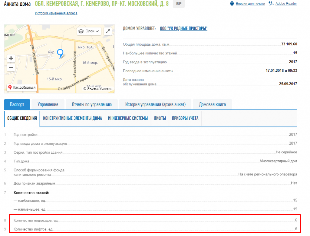The width and height of the screenshot is (310, 236).
Task: Select Конструктивные элементы дома sub-tab
Action: click(72, 118)
